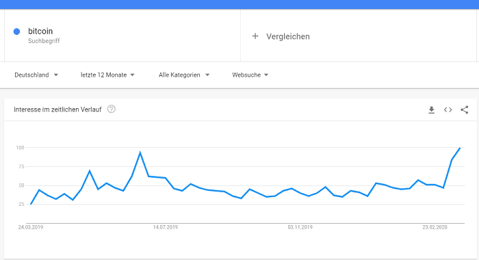
Task: Click the 24.03.2019 start date label
Action: pos(31,227)
